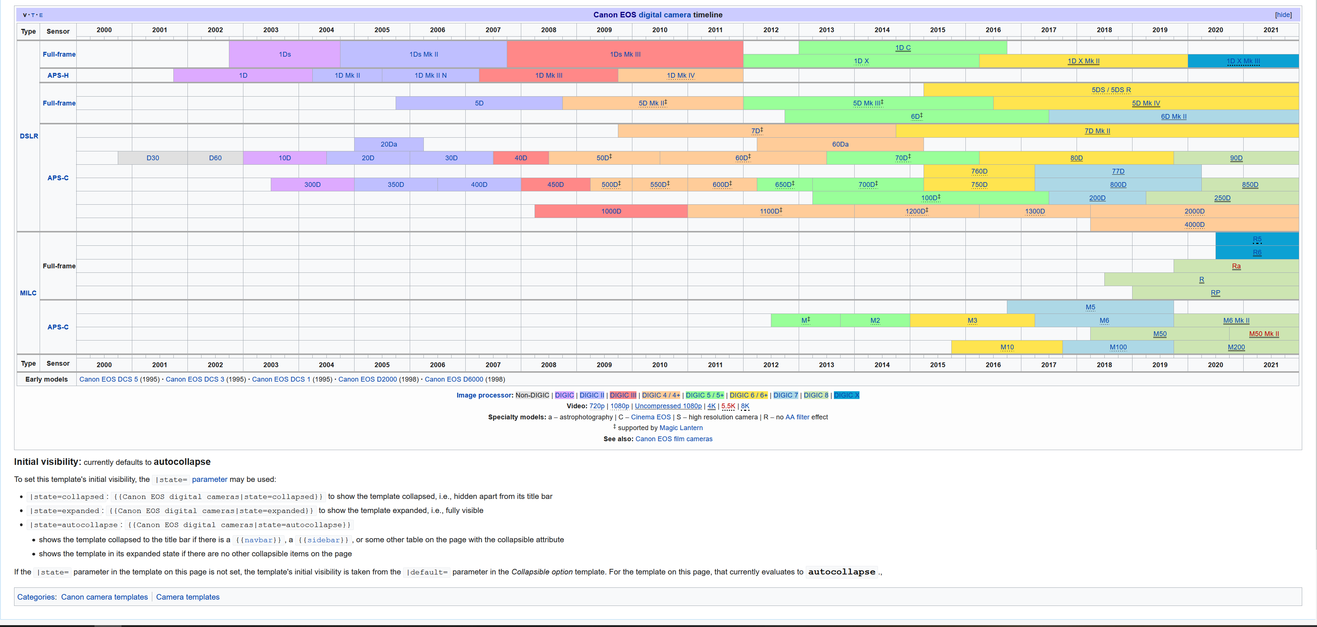Screen dimensions: 1317x627
Task: Click the DIGIC III legend swatch
Action: point(623,395)
